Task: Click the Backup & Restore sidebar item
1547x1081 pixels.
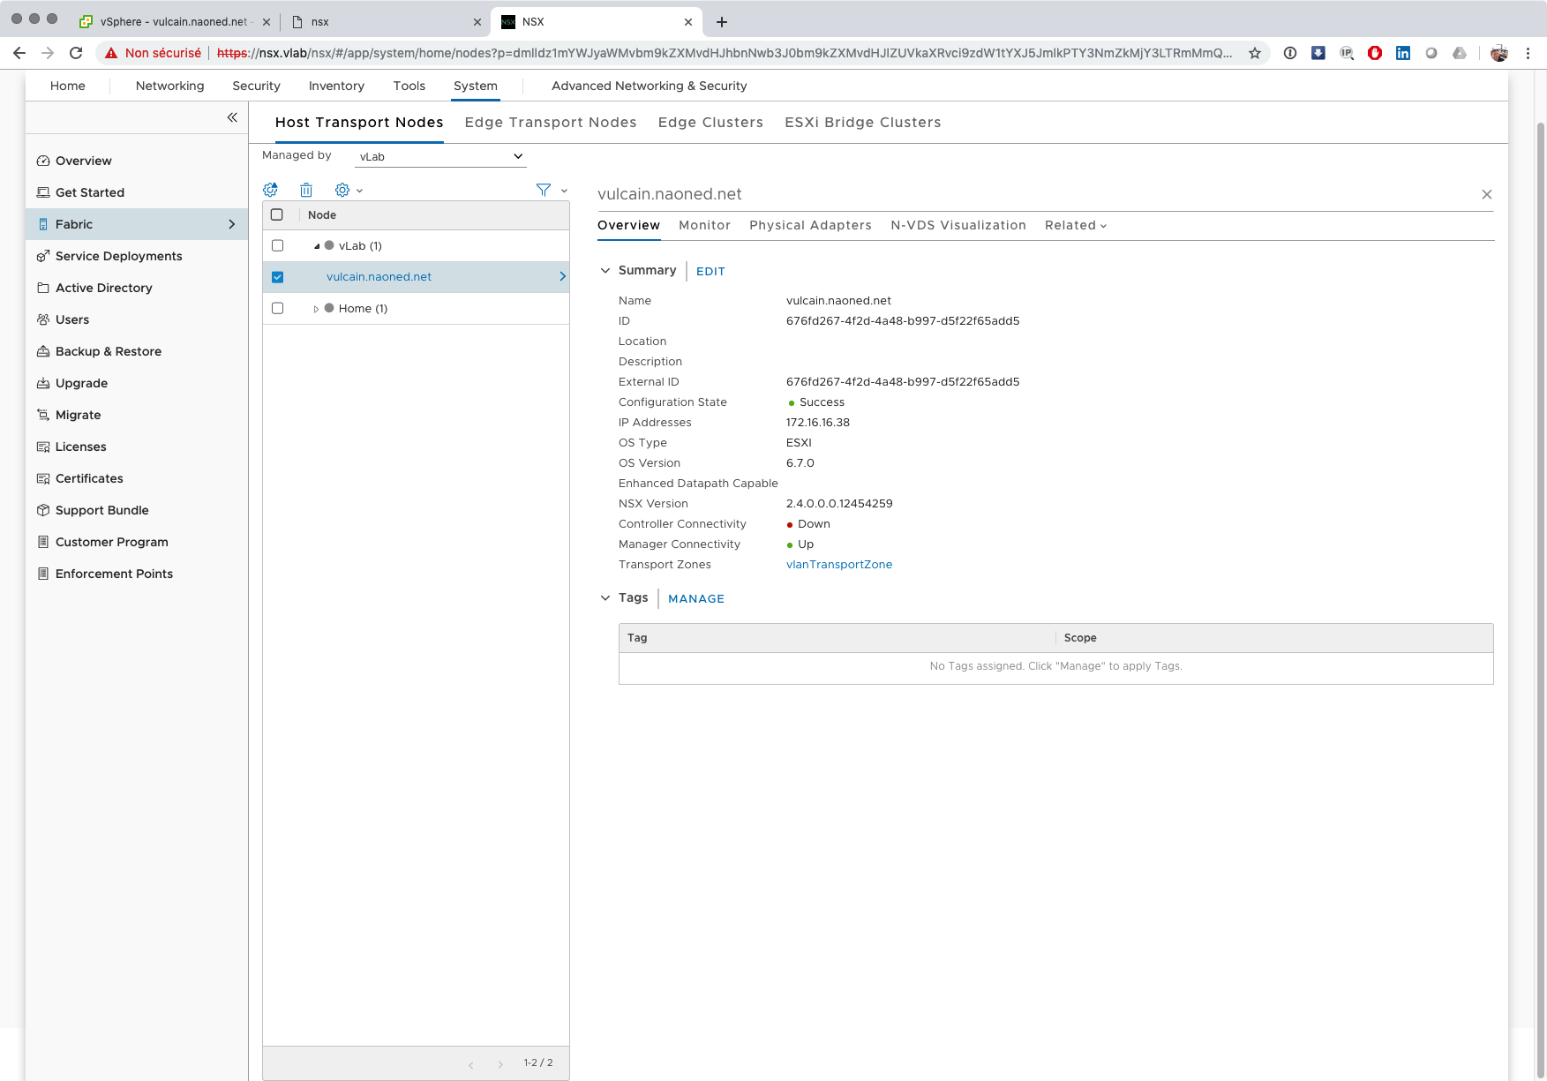Action: pyautogui.click(x=108, y=351)
